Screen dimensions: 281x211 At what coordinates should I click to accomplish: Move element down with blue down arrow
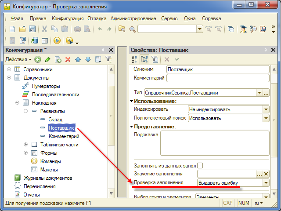pos(88,59)
